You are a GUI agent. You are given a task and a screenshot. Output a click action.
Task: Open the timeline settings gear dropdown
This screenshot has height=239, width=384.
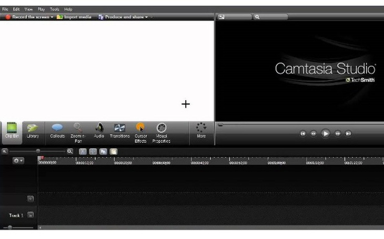18,160
